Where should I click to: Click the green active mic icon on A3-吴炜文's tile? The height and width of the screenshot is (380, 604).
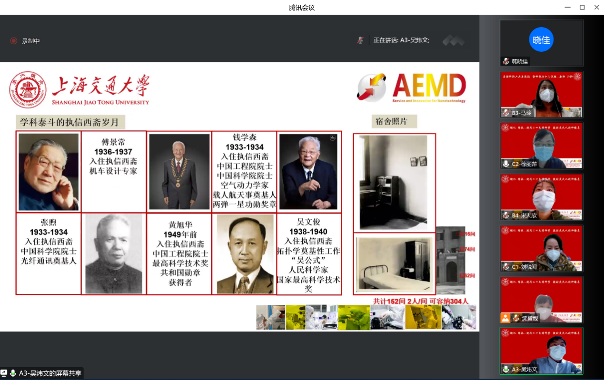(x=505, y=369)
